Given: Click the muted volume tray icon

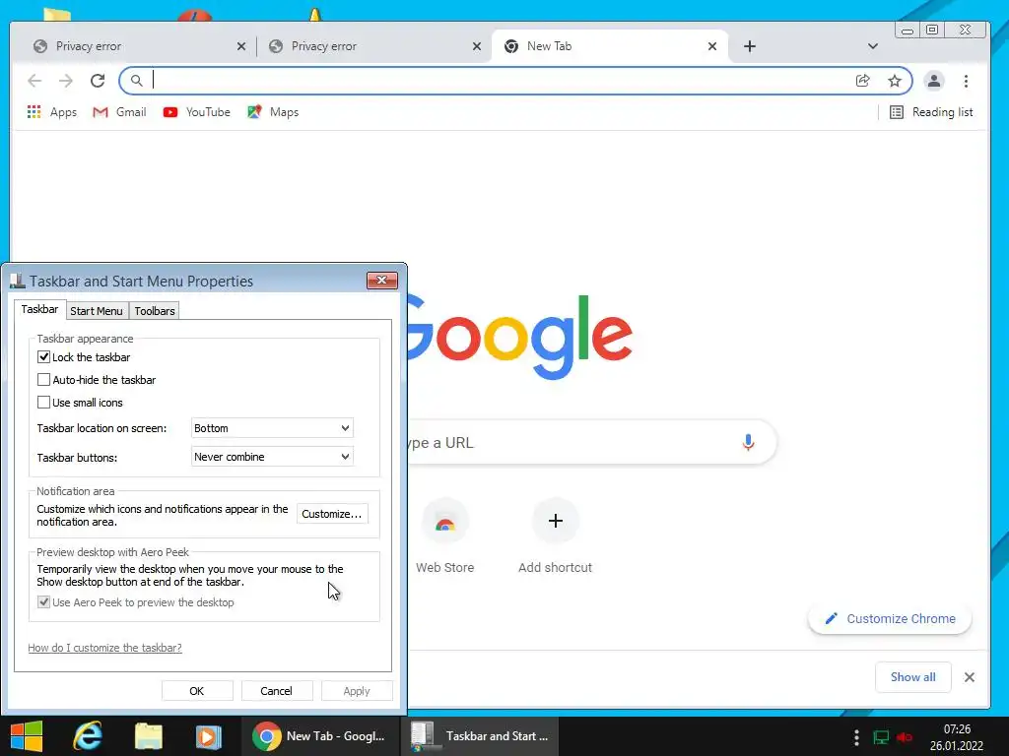Looking at the screenshot, I should coord(905,736).
